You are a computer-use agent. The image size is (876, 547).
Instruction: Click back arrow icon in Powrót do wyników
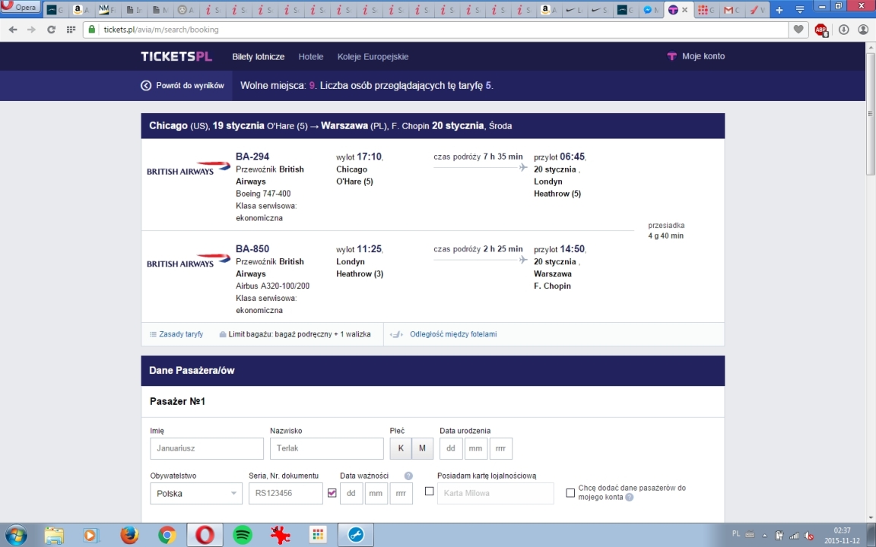click(x=146, y=85)
